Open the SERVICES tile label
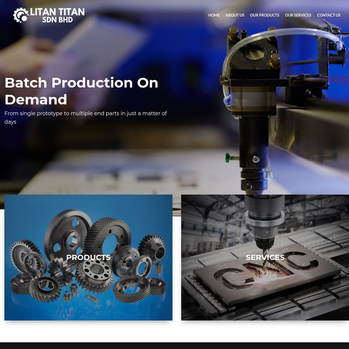 265,257
